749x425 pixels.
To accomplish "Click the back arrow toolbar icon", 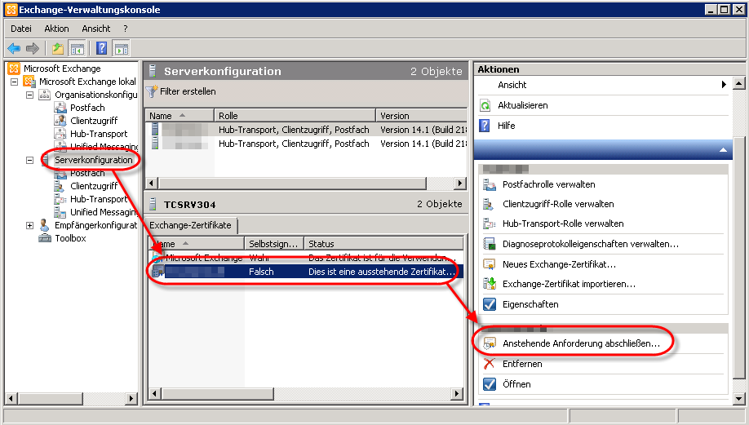I will [x=14, y=49].
